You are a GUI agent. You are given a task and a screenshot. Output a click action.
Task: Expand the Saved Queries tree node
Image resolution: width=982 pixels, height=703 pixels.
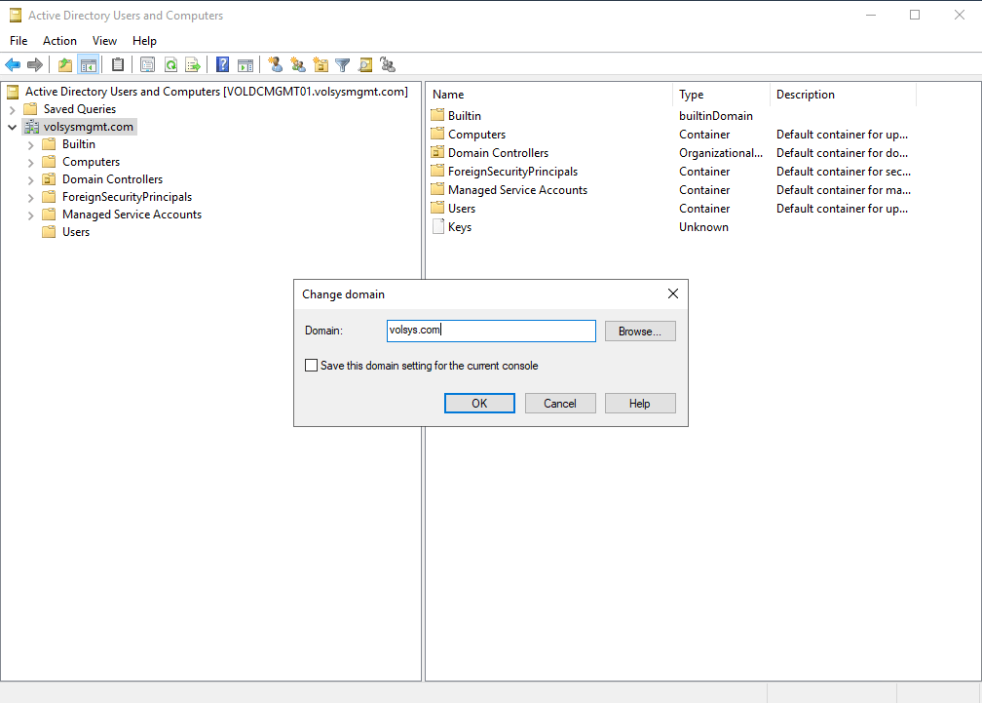(13, 109)
